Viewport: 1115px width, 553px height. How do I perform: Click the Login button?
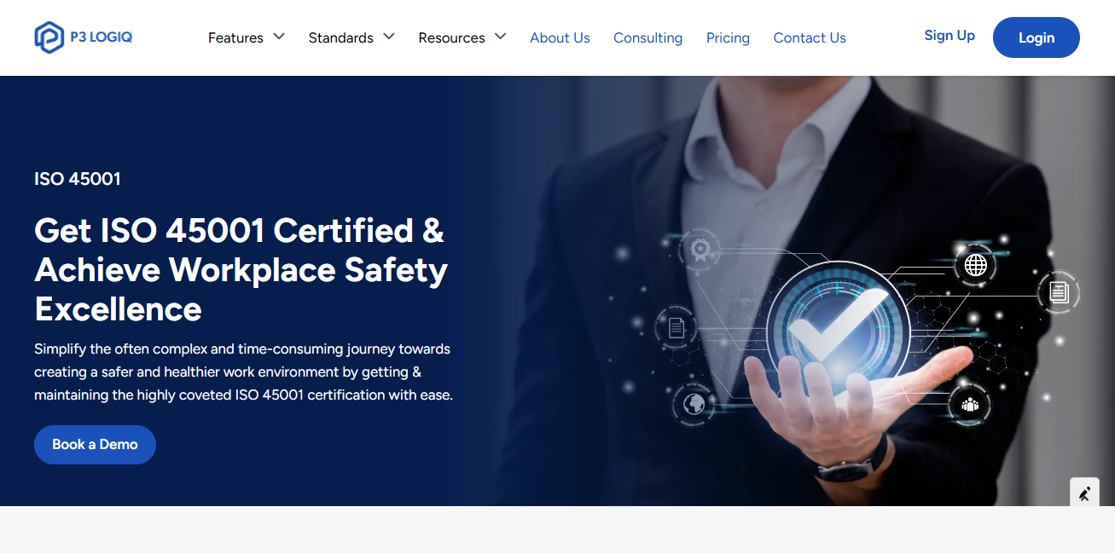(1036, 37)
